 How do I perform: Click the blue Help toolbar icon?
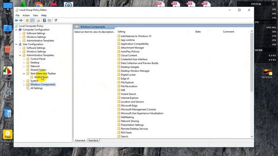click(x=44, y=20)
